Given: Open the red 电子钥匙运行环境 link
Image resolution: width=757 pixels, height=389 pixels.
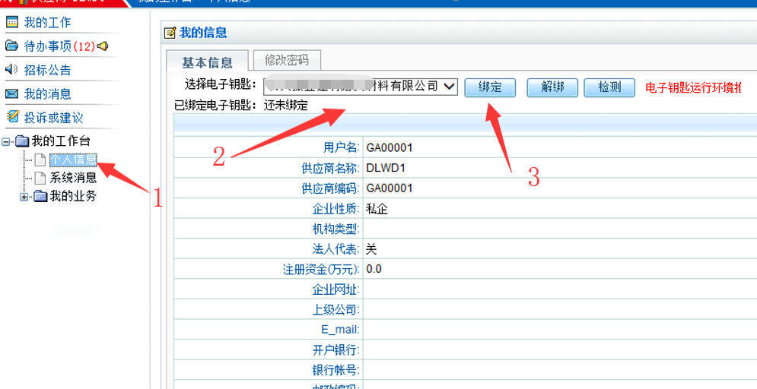Looking at the screenshot, I should 692,87.
